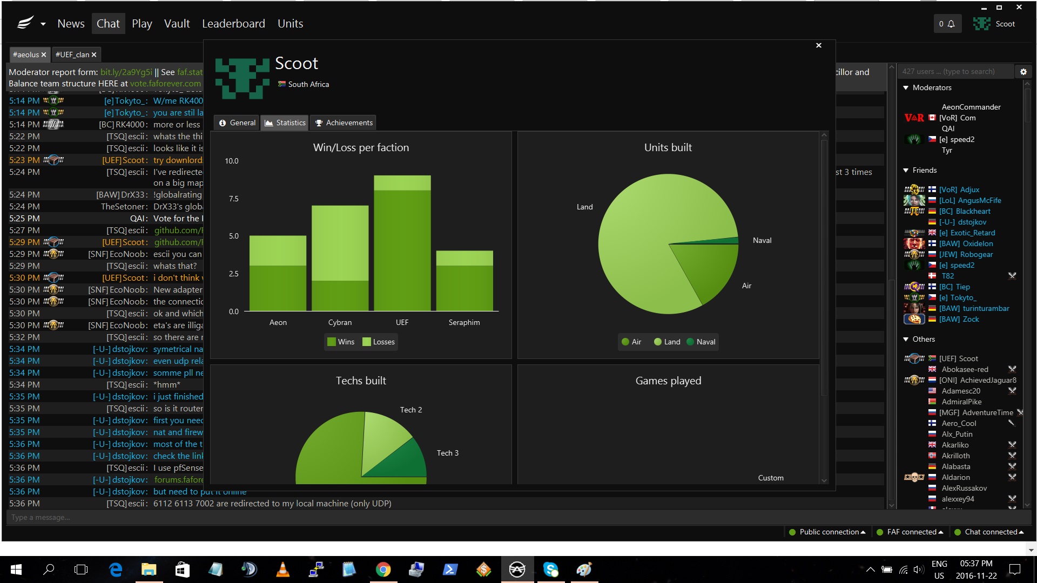
Task: Click the Wins legend swatch
Action: pyautogui.click(x=332, y=342)
